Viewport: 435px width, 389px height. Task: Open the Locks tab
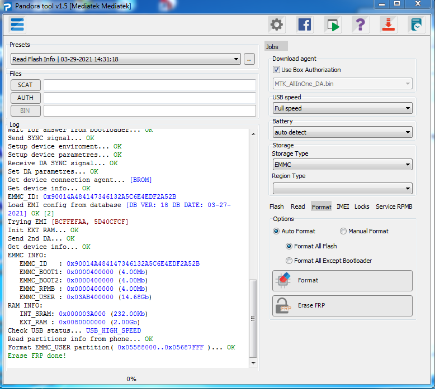362,206
